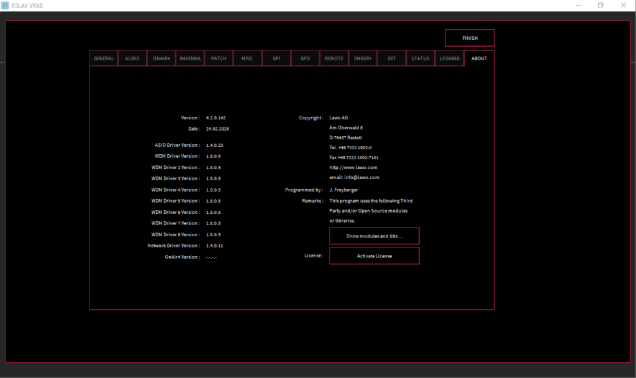Open the PATCH tab
Image resolution: width=636 pixels, height=378 pixels.
click(x=219, y=58)
